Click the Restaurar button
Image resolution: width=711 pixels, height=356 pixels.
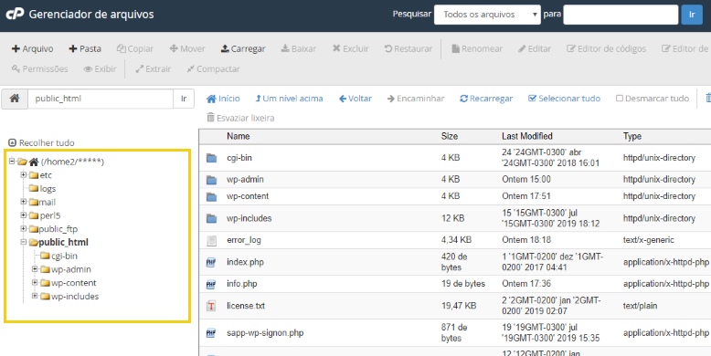coord(409,48)
